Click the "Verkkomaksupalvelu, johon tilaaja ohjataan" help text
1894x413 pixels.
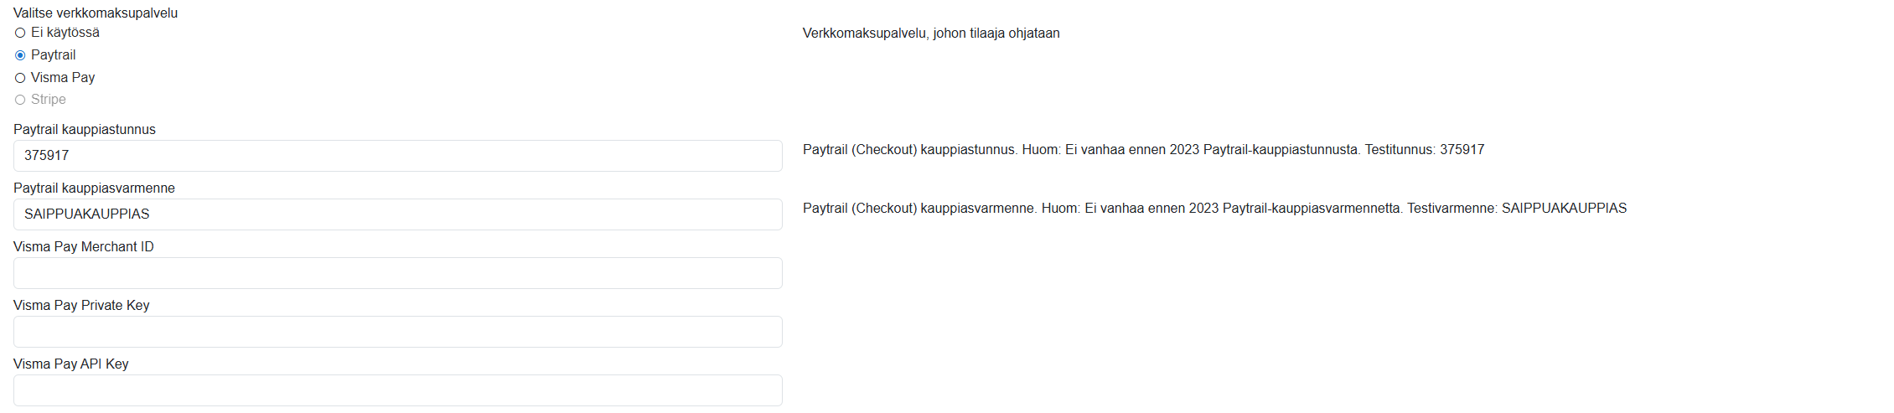(931, 34)
